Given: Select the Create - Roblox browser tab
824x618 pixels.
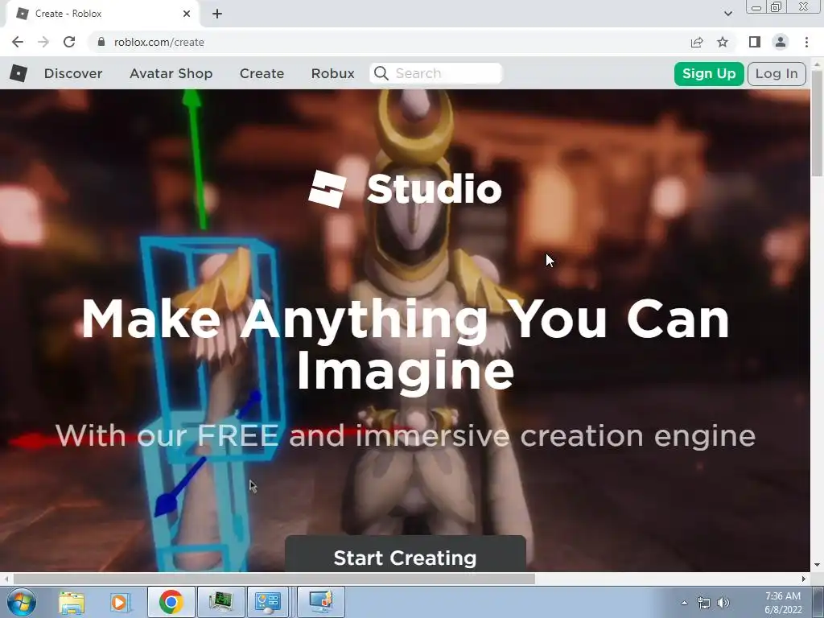Looking at the screenshot, I should [102, 14].
